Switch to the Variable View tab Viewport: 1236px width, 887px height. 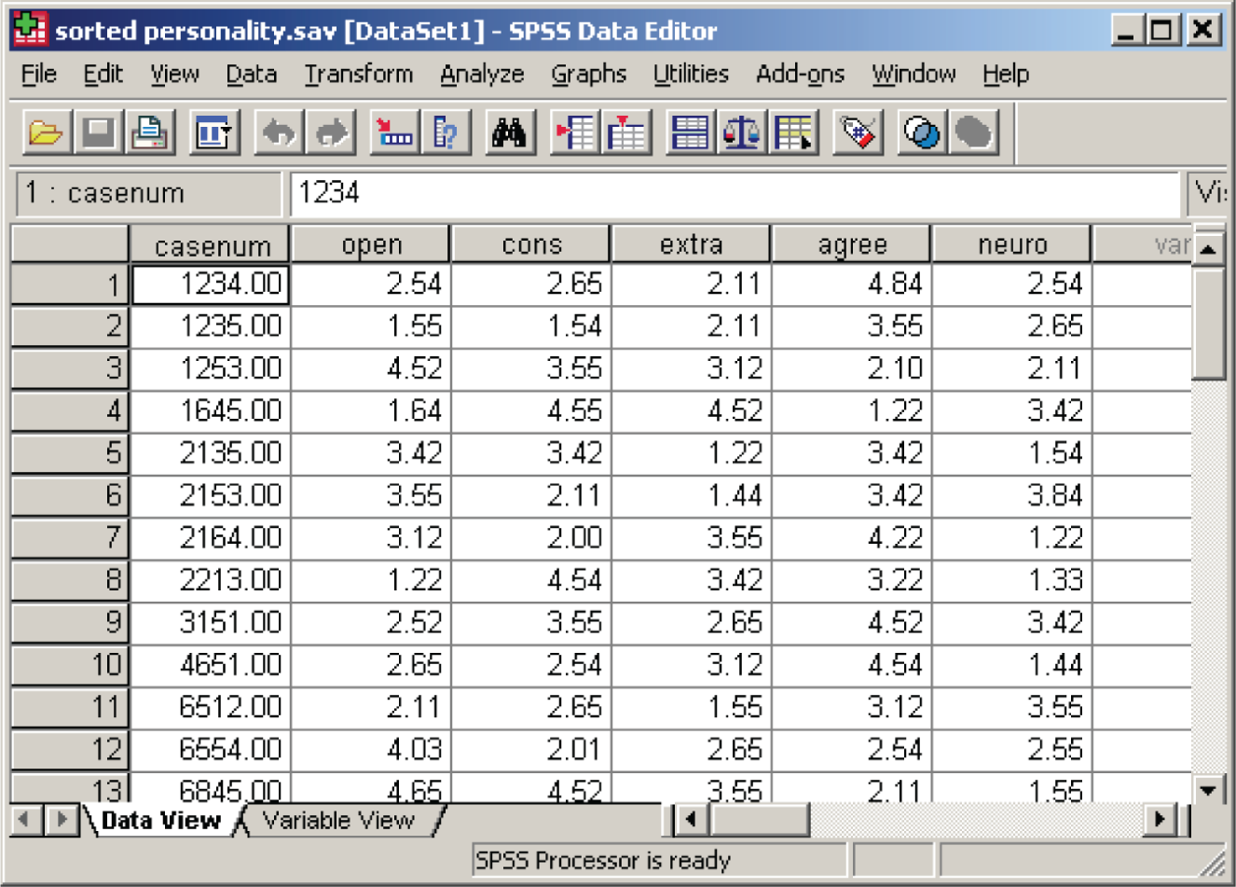tap(338, 820)
